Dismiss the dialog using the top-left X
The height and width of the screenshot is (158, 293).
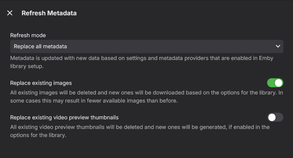(10, 13)
